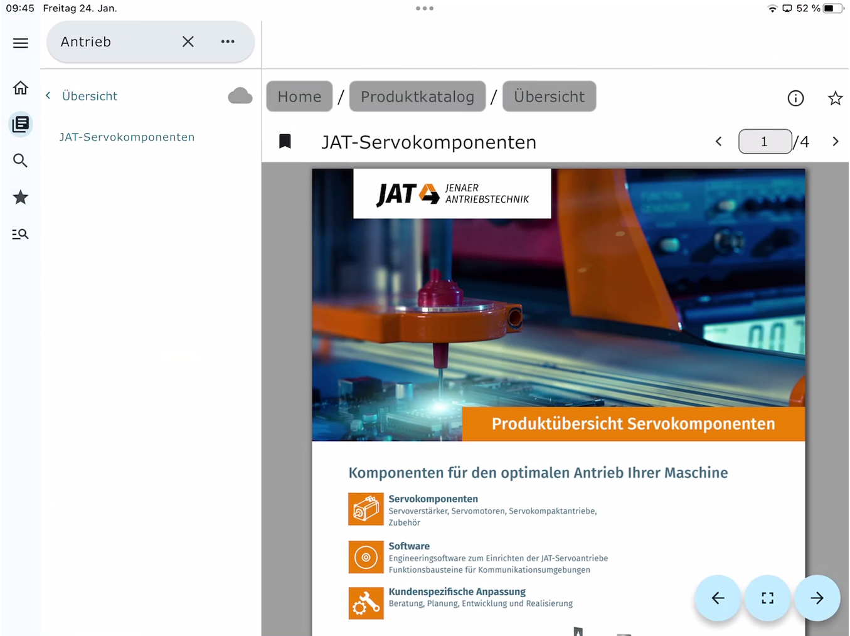The image size is (850, 636).
Task: Show favorites via sidebar star icon
Action: tap(21, 198)
